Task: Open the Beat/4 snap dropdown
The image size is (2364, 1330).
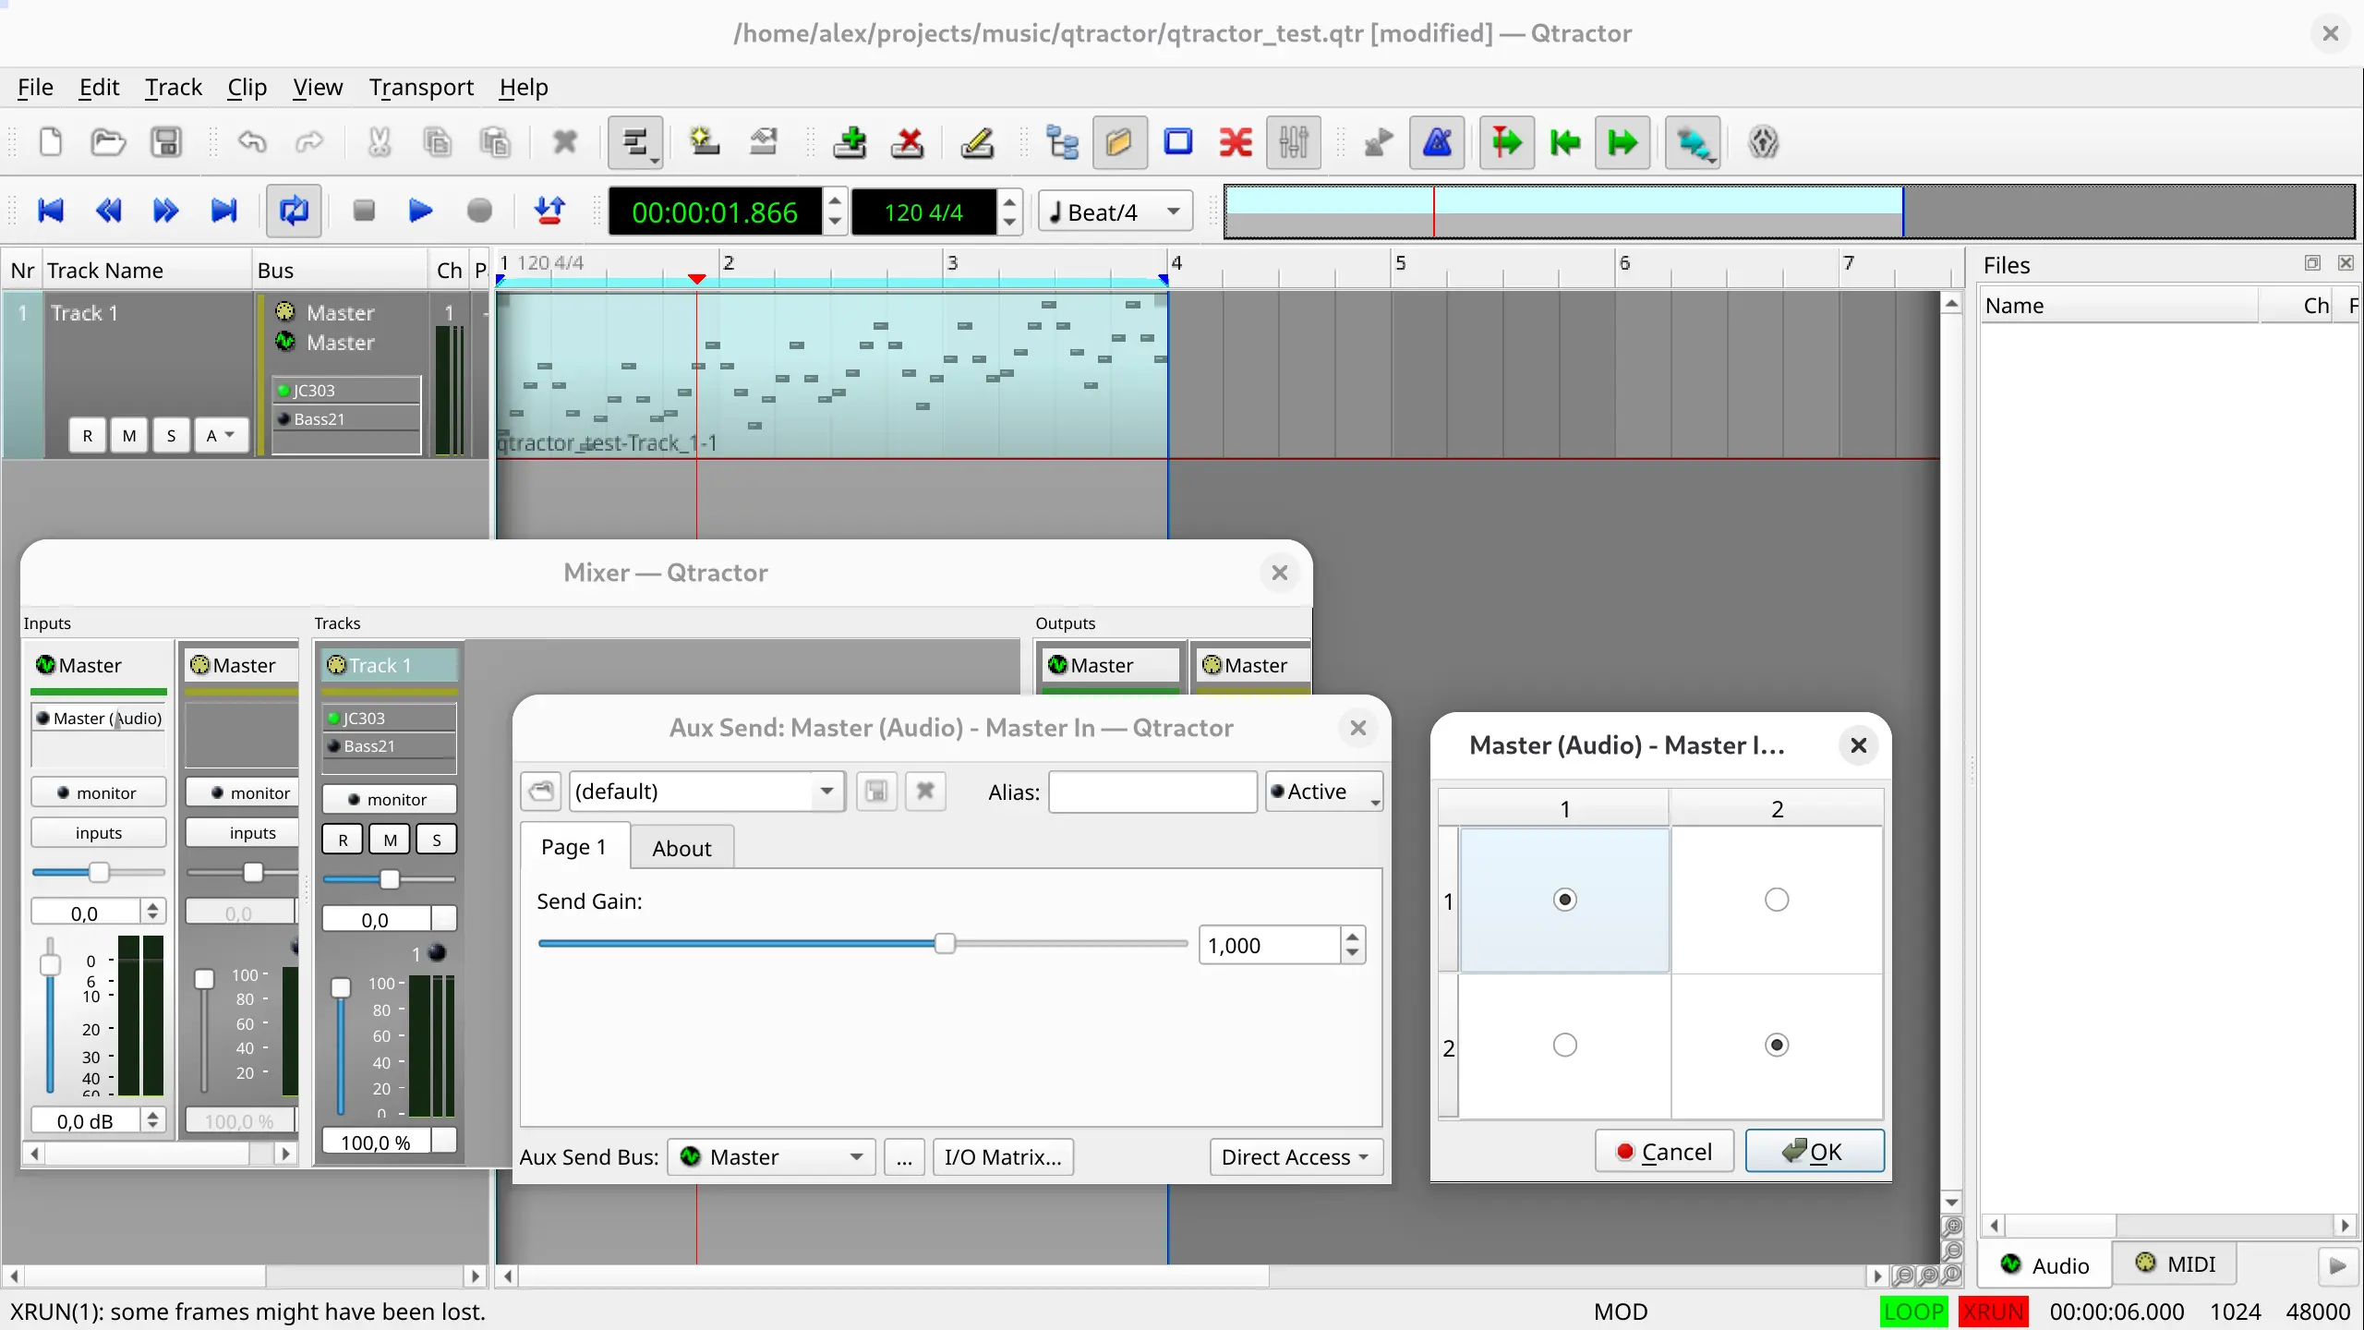Action: coord(1116,212)
